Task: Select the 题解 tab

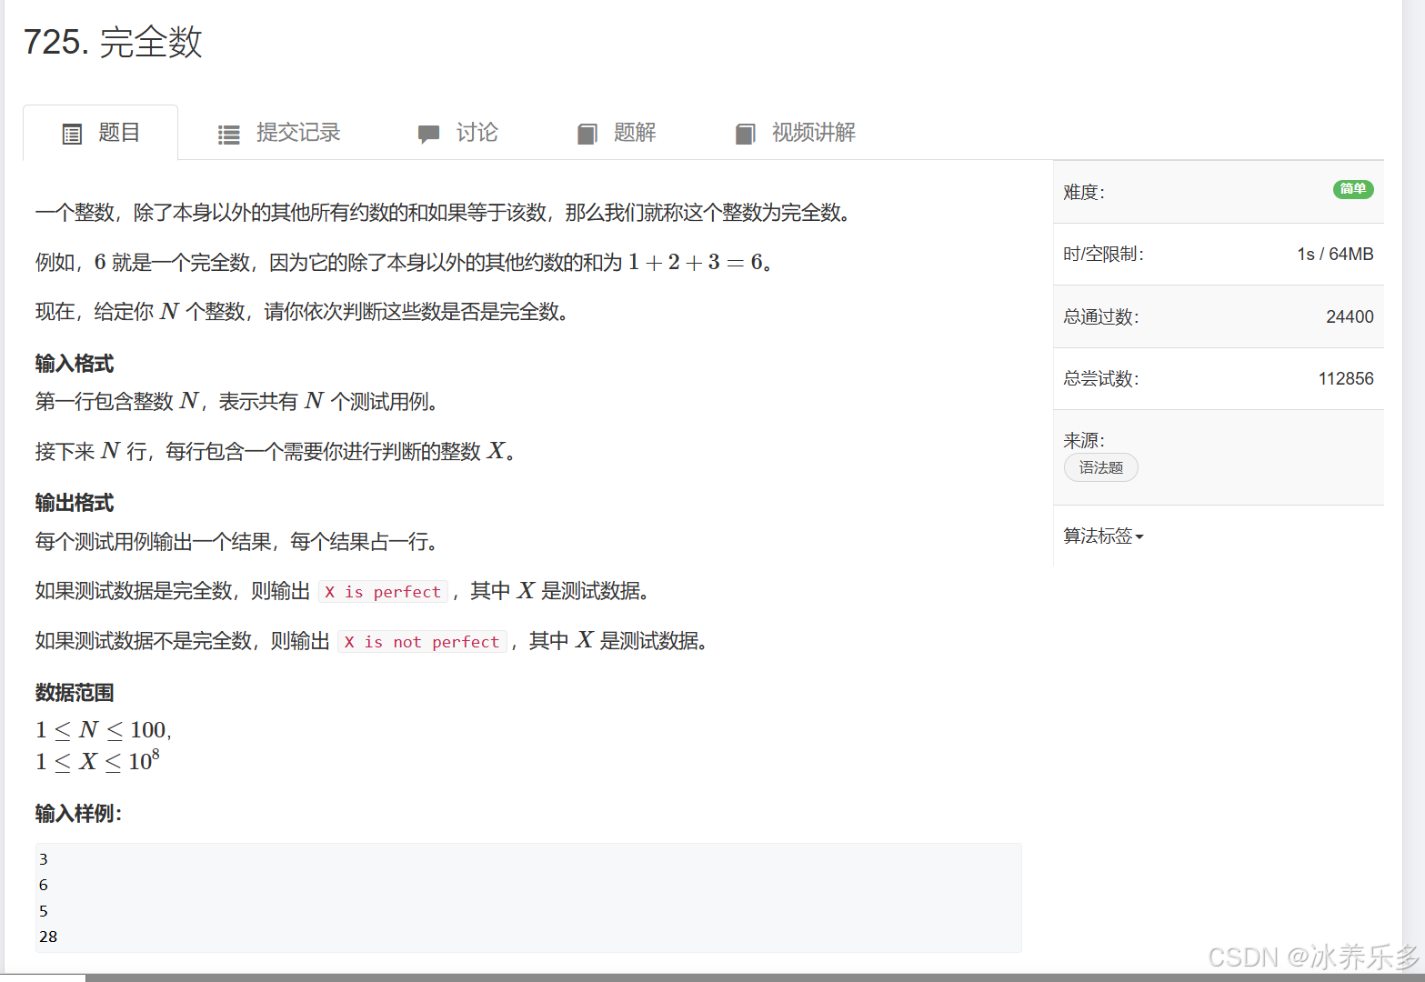Action: [635, 133]
